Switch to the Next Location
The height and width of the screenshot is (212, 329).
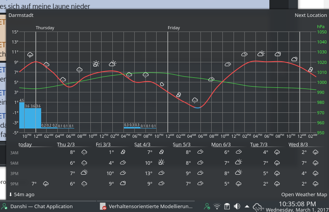pyautogui.click(x=311, y=15)
